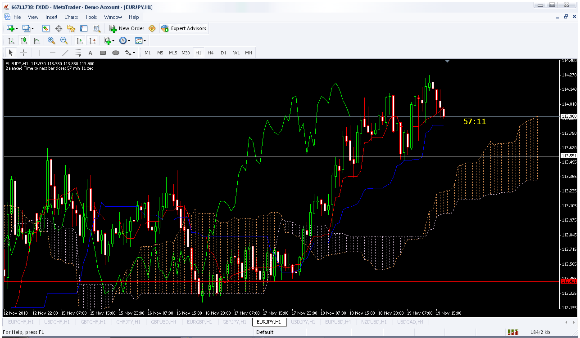Image resolution: width=580 pixels, height=338 pixels.
Task: Open the MetaEditor yellow diamond icon
Action: [x=152, y=28]
